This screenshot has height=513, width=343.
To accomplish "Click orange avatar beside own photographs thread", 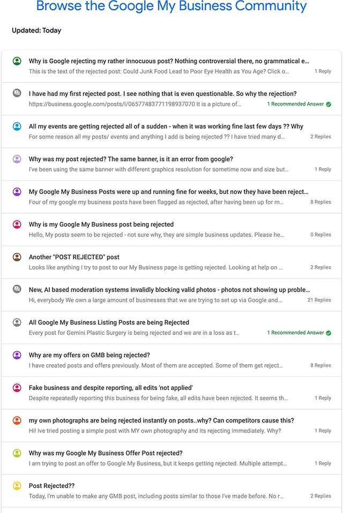I will point(17,420).
